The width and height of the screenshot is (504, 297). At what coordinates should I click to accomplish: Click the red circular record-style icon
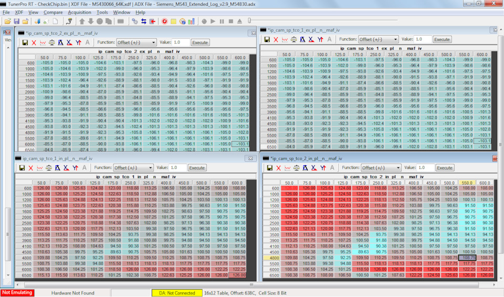point(164,21)
